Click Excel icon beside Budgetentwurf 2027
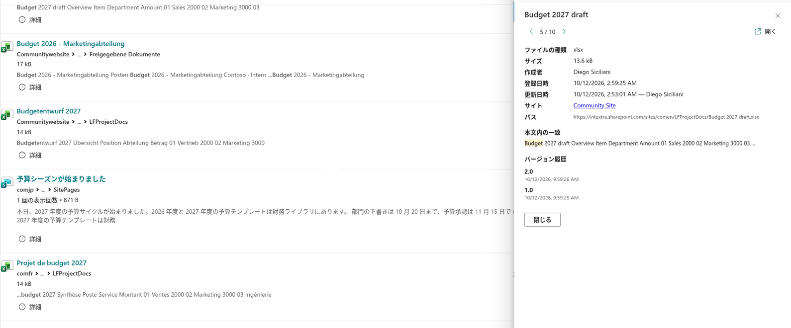791x328 pixels. click(x=6, y=115)
